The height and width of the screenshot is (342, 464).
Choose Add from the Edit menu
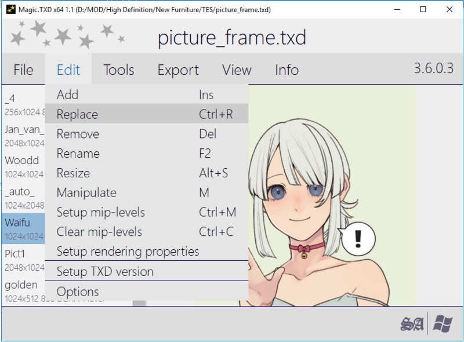pyautogui.click(x=147, y=94)
